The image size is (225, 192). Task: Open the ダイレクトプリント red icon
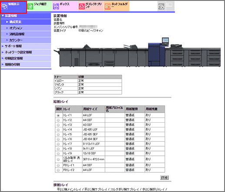82,7
